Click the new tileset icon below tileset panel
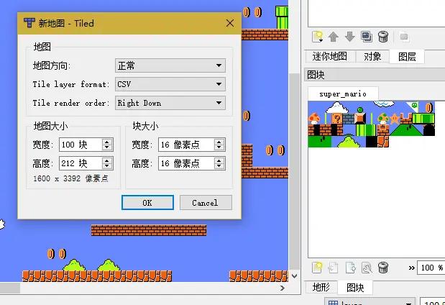Image resolution: width=445 pixels, height=305 pixels. click(317, 268)
